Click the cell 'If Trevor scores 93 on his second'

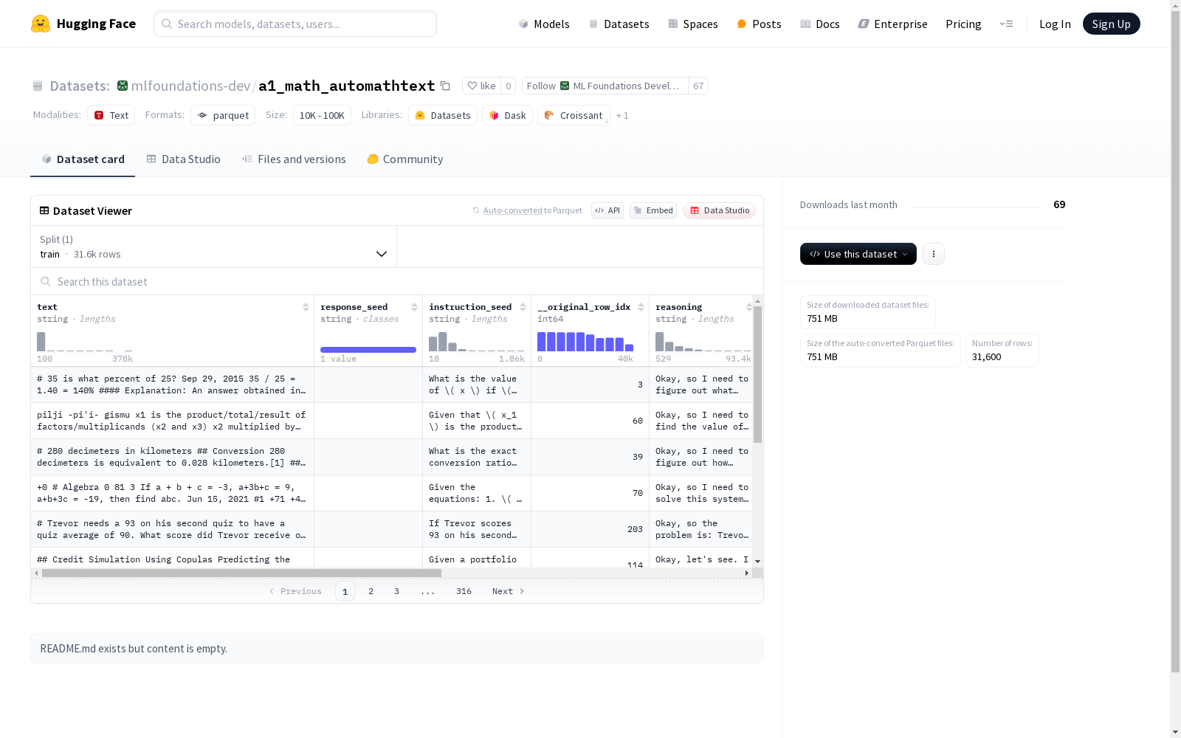pos(477,529)
